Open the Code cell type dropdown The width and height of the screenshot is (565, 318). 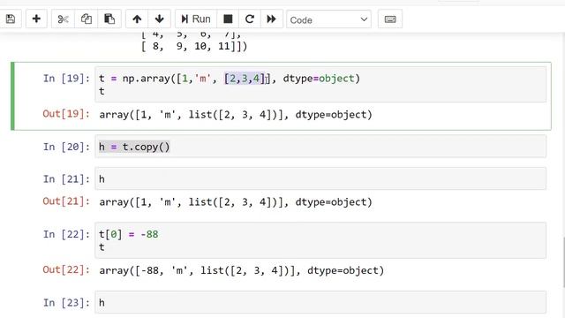328,19
